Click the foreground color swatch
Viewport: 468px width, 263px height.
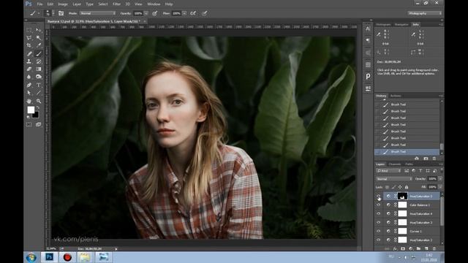(31, 110)
